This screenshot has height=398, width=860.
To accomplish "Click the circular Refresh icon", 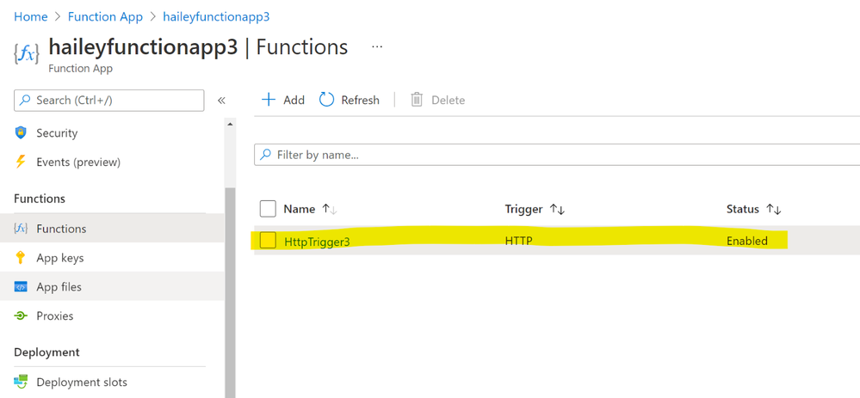I will (327, 100).
